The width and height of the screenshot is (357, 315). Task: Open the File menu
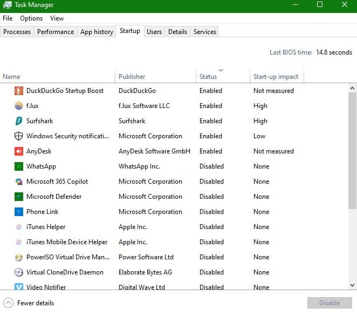[8, 18]
